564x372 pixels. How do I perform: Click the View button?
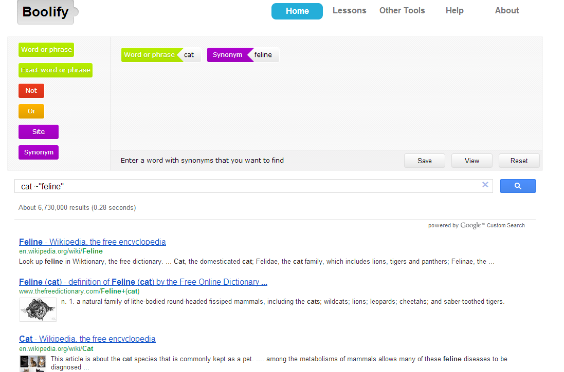click(471, 161)
